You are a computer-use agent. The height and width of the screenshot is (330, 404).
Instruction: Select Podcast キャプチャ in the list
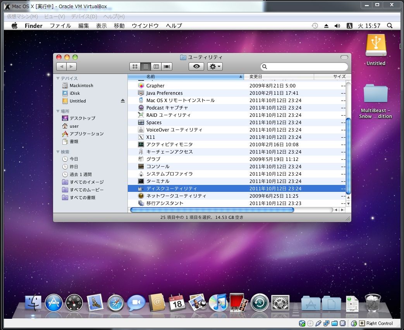point(237,108)
